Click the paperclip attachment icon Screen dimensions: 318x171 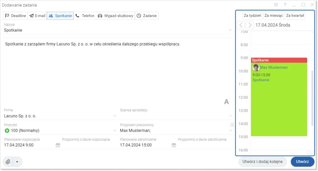(x=8, y=162)
